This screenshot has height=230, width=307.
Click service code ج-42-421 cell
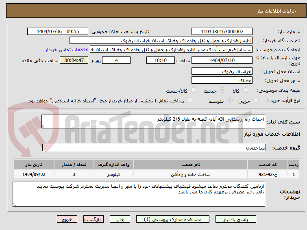(268, 174)
